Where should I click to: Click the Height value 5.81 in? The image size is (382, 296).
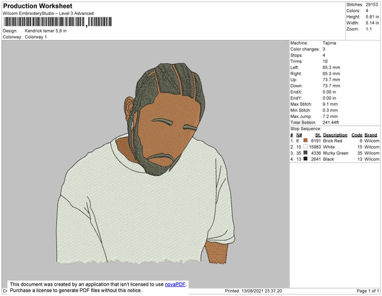point(372,17)
